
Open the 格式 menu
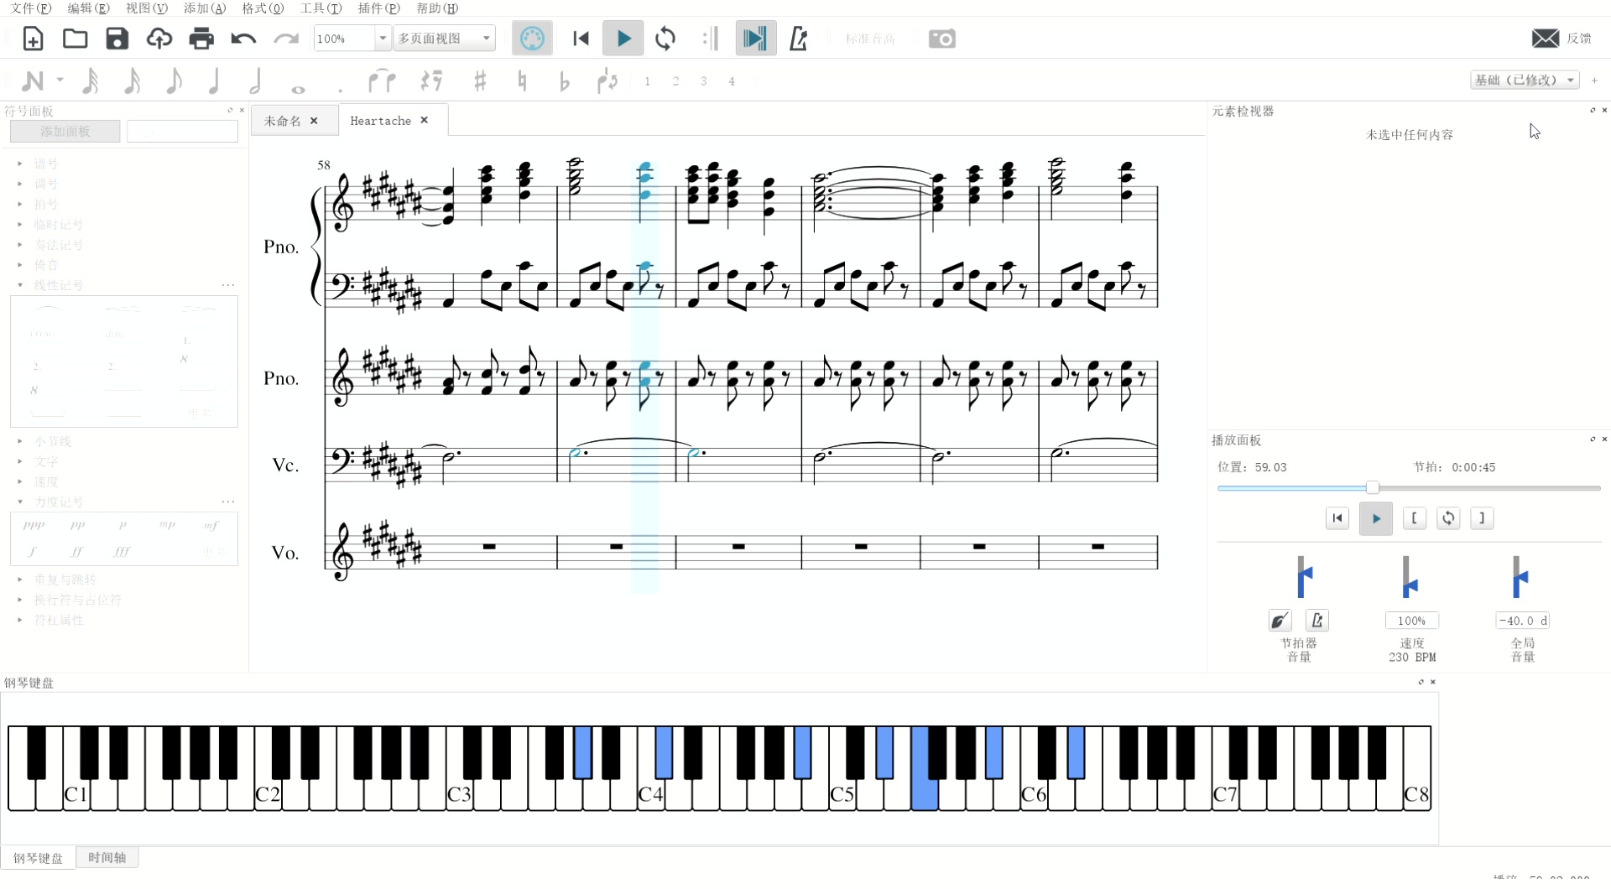263,8
